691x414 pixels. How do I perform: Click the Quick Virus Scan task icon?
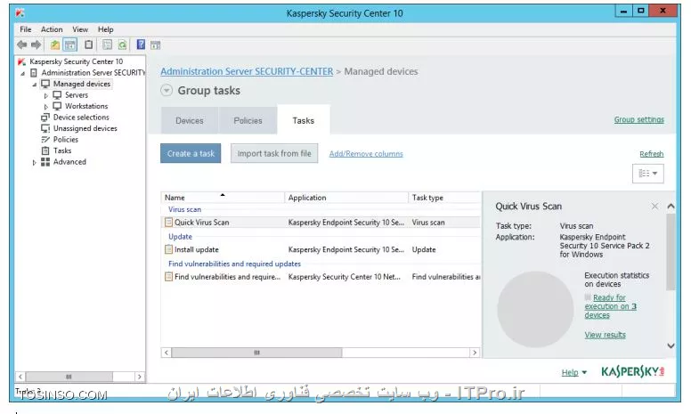click(x=168, y=223)
